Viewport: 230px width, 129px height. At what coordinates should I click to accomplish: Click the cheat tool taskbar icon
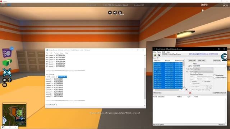coord(3,127)
